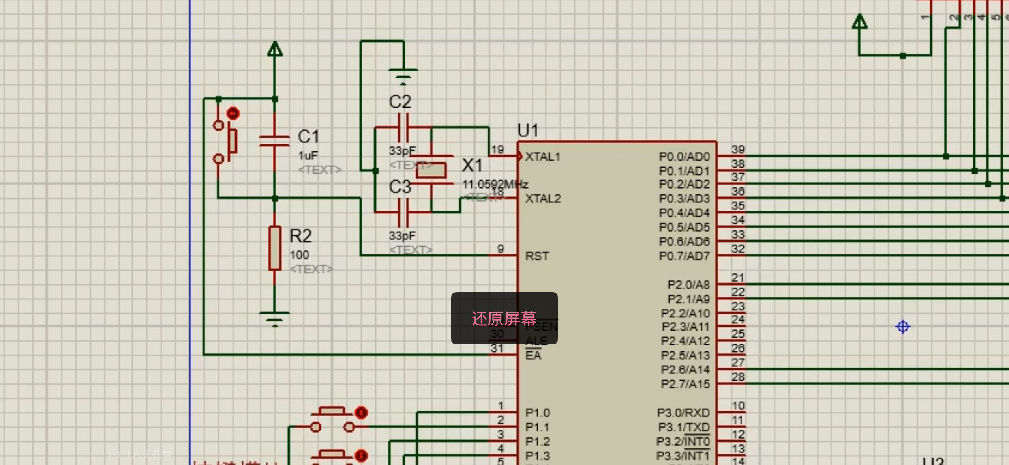Screen dimensions: 1009x465
Task: Click the <TEXT> placeholder under C1
Action: (320, 170)
